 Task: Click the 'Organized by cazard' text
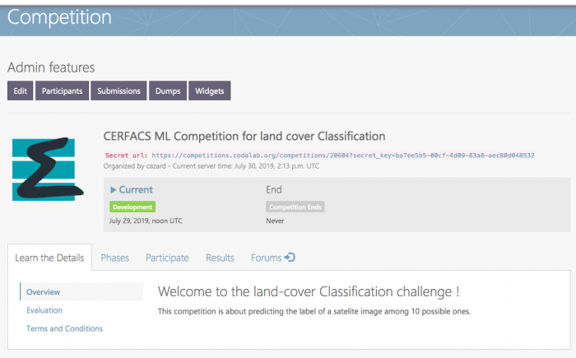coord(135,166)
